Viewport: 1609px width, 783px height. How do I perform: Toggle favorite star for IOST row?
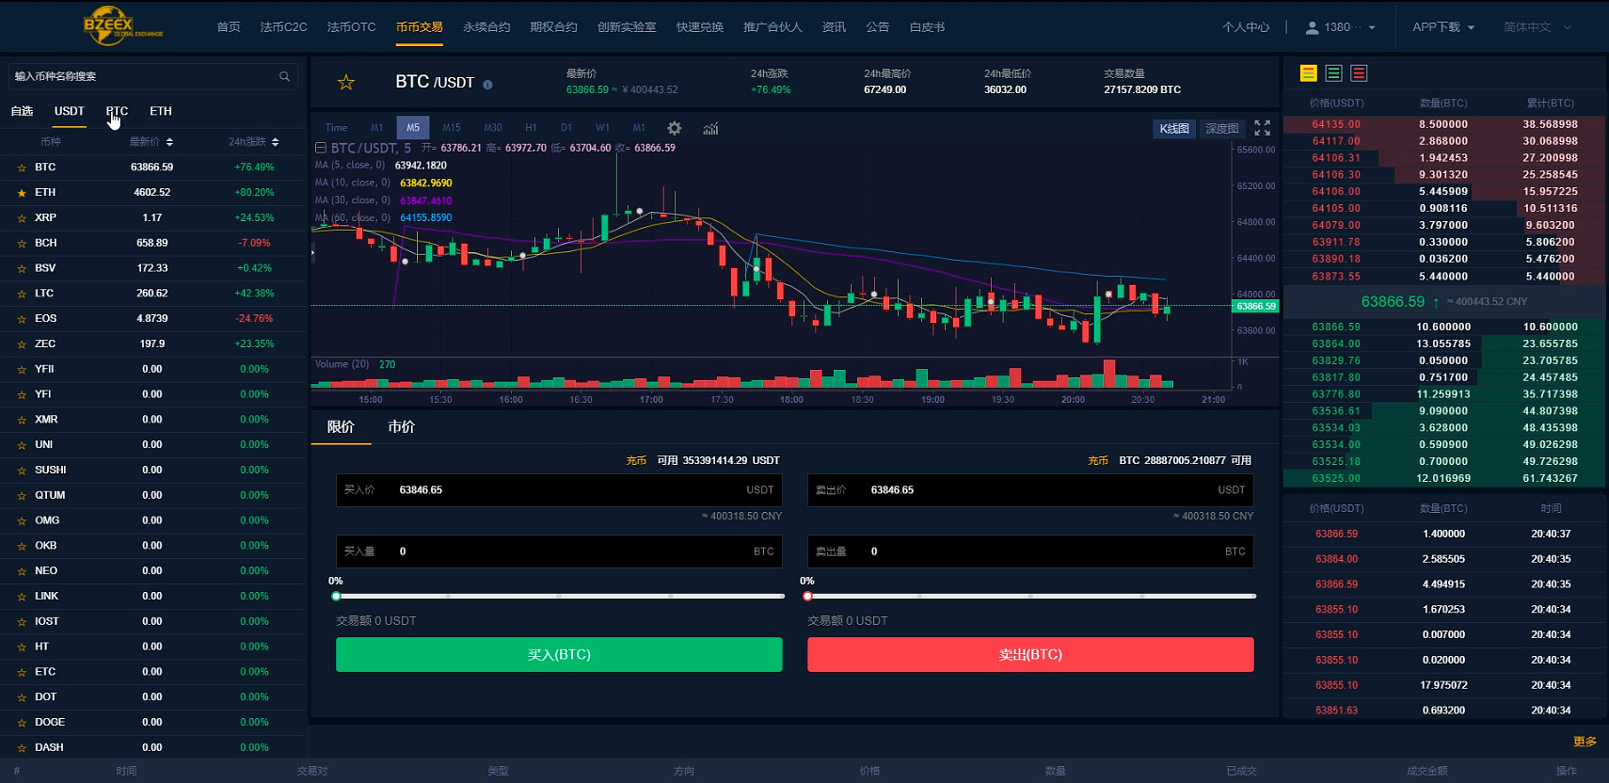tap(22, 622)
